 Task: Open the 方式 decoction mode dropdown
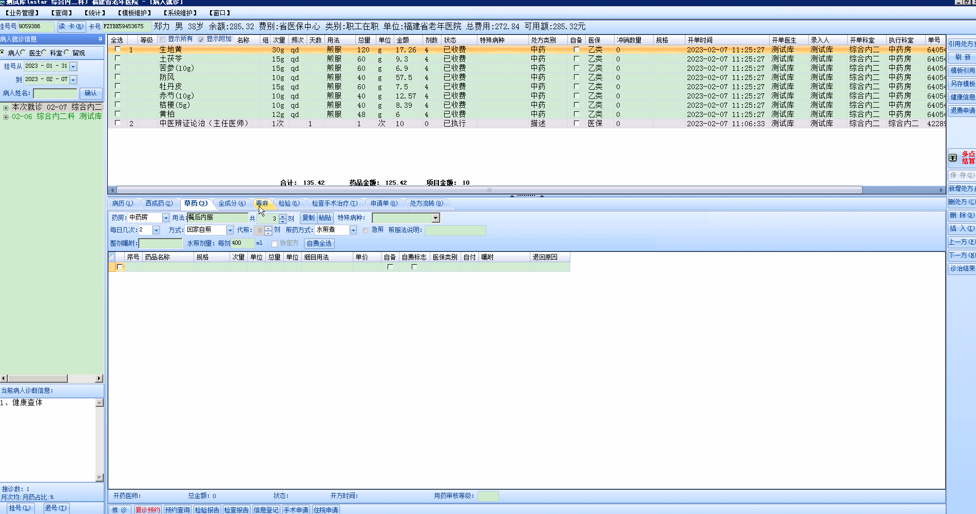click(x=230, y=230)
